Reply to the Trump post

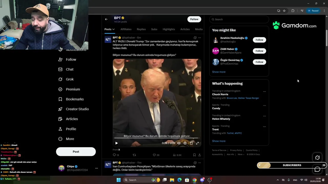[116, 155]
